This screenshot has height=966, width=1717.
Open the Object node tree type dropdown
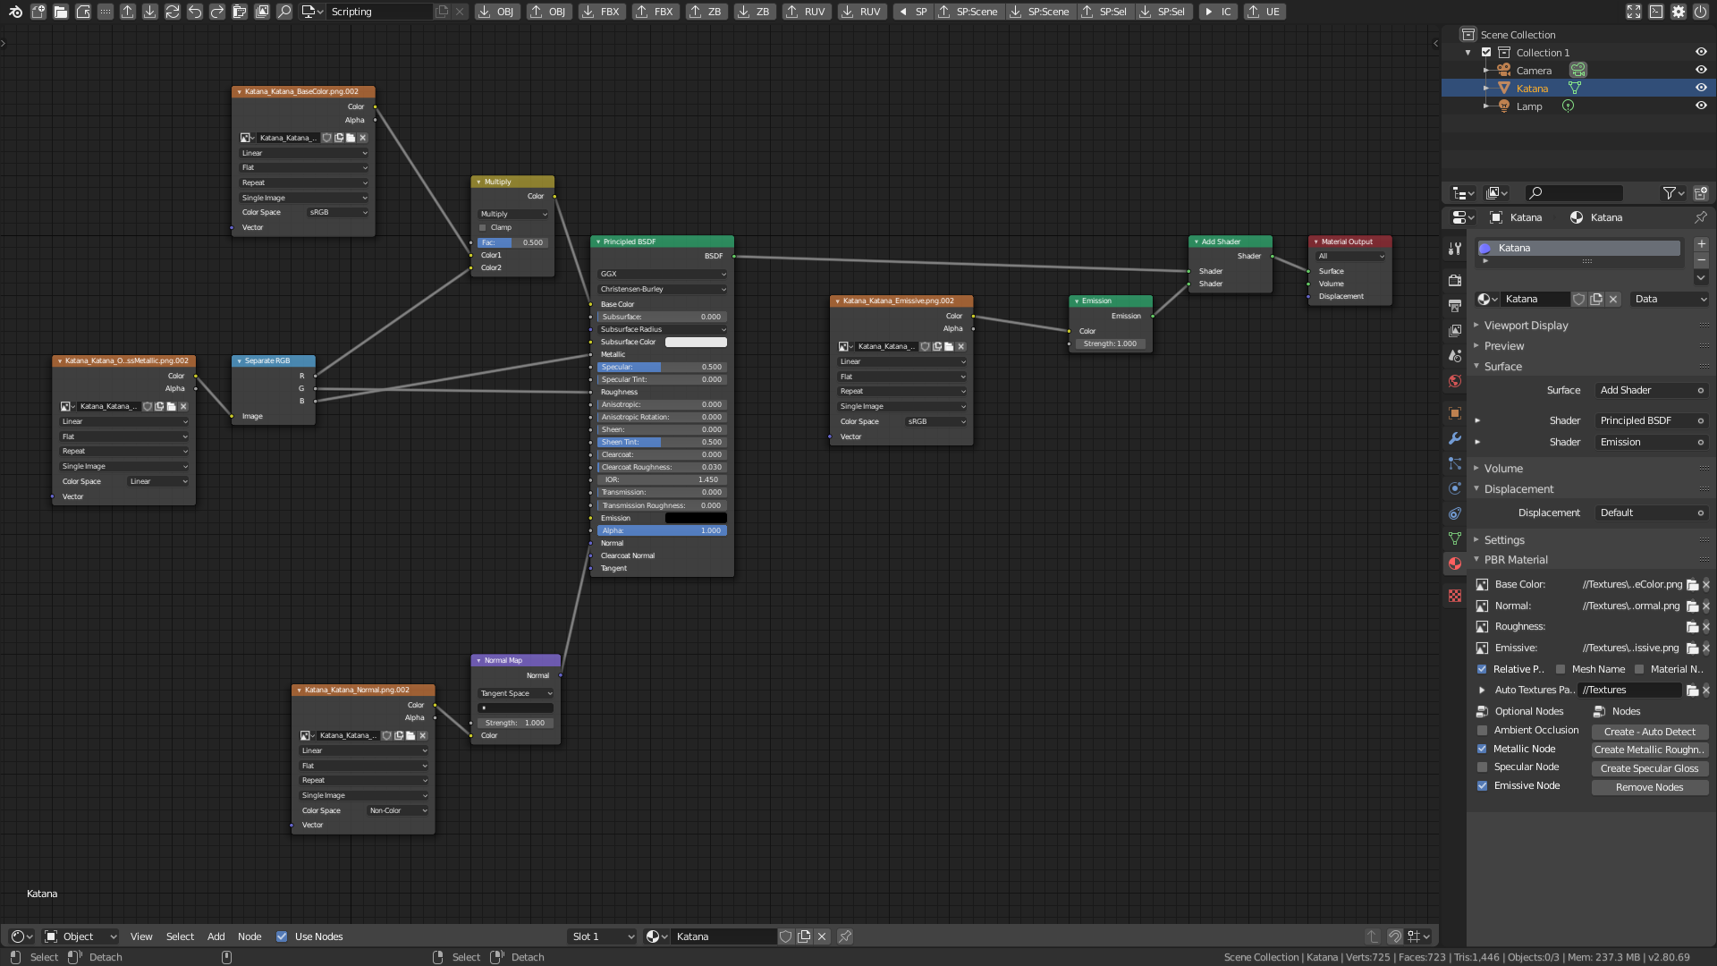pos(80,936)
